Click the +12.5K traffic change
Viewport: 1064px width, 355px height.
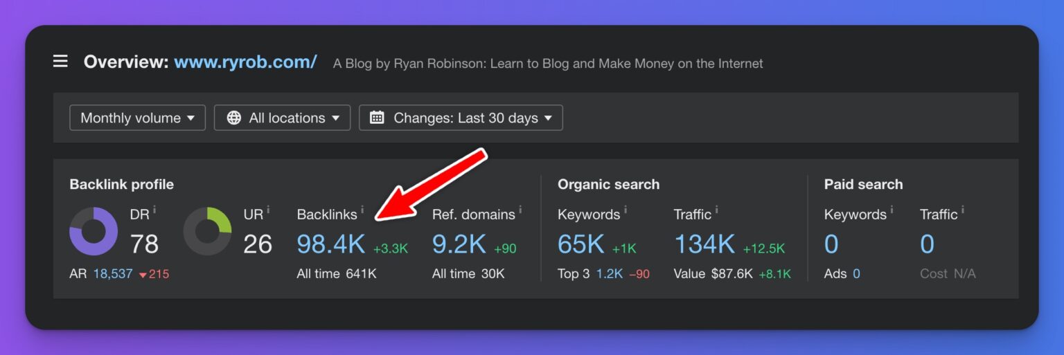[x=763, y=249]
